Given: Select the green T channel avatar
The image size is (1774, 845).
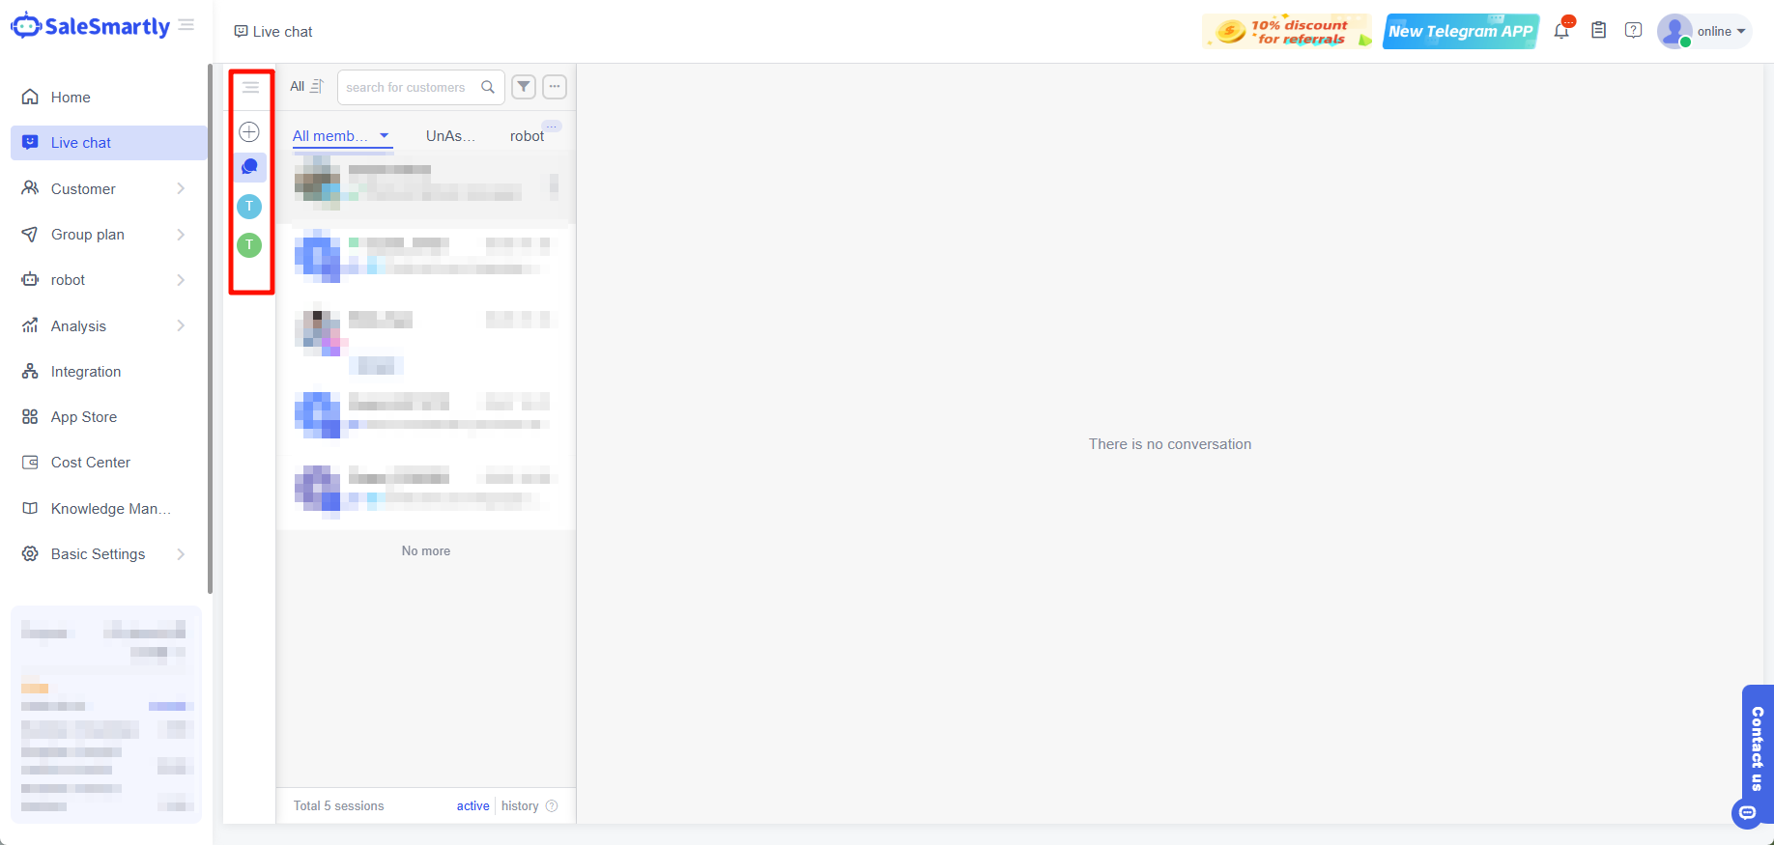Looking at the screenshot, I should 249,245.
